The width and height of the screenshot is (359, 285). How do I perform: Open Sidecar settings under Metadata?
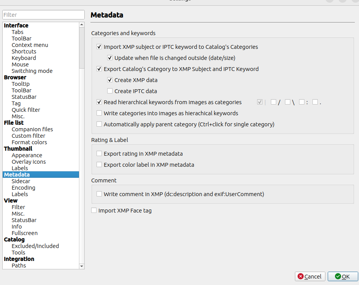click(x=21, y=181)
